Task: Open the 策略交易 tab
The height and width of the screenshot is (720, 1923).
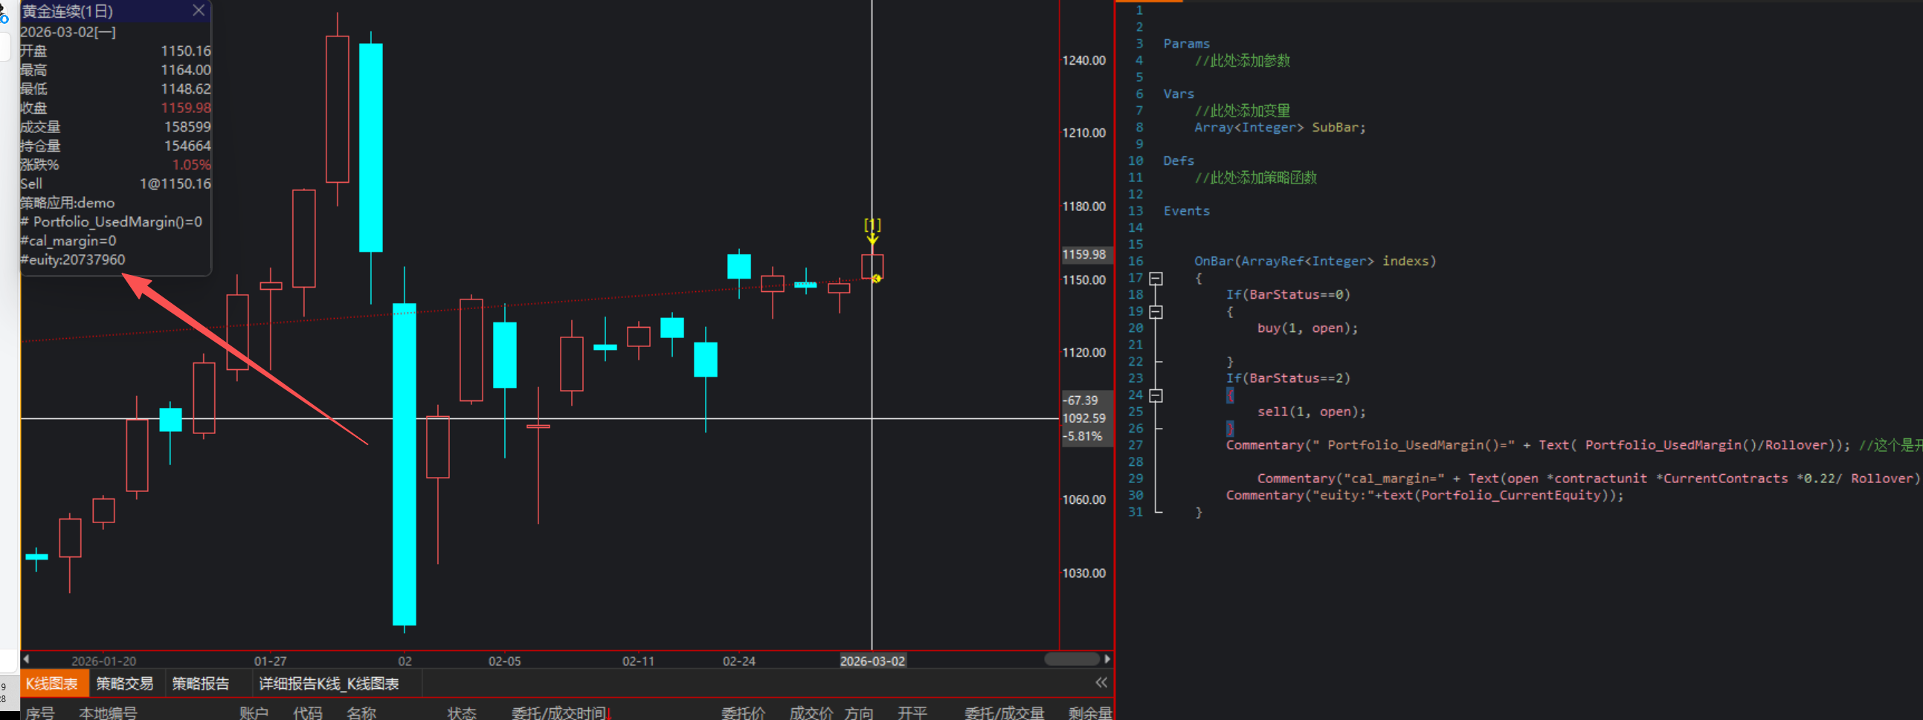Action: click(x=125, y=684)
